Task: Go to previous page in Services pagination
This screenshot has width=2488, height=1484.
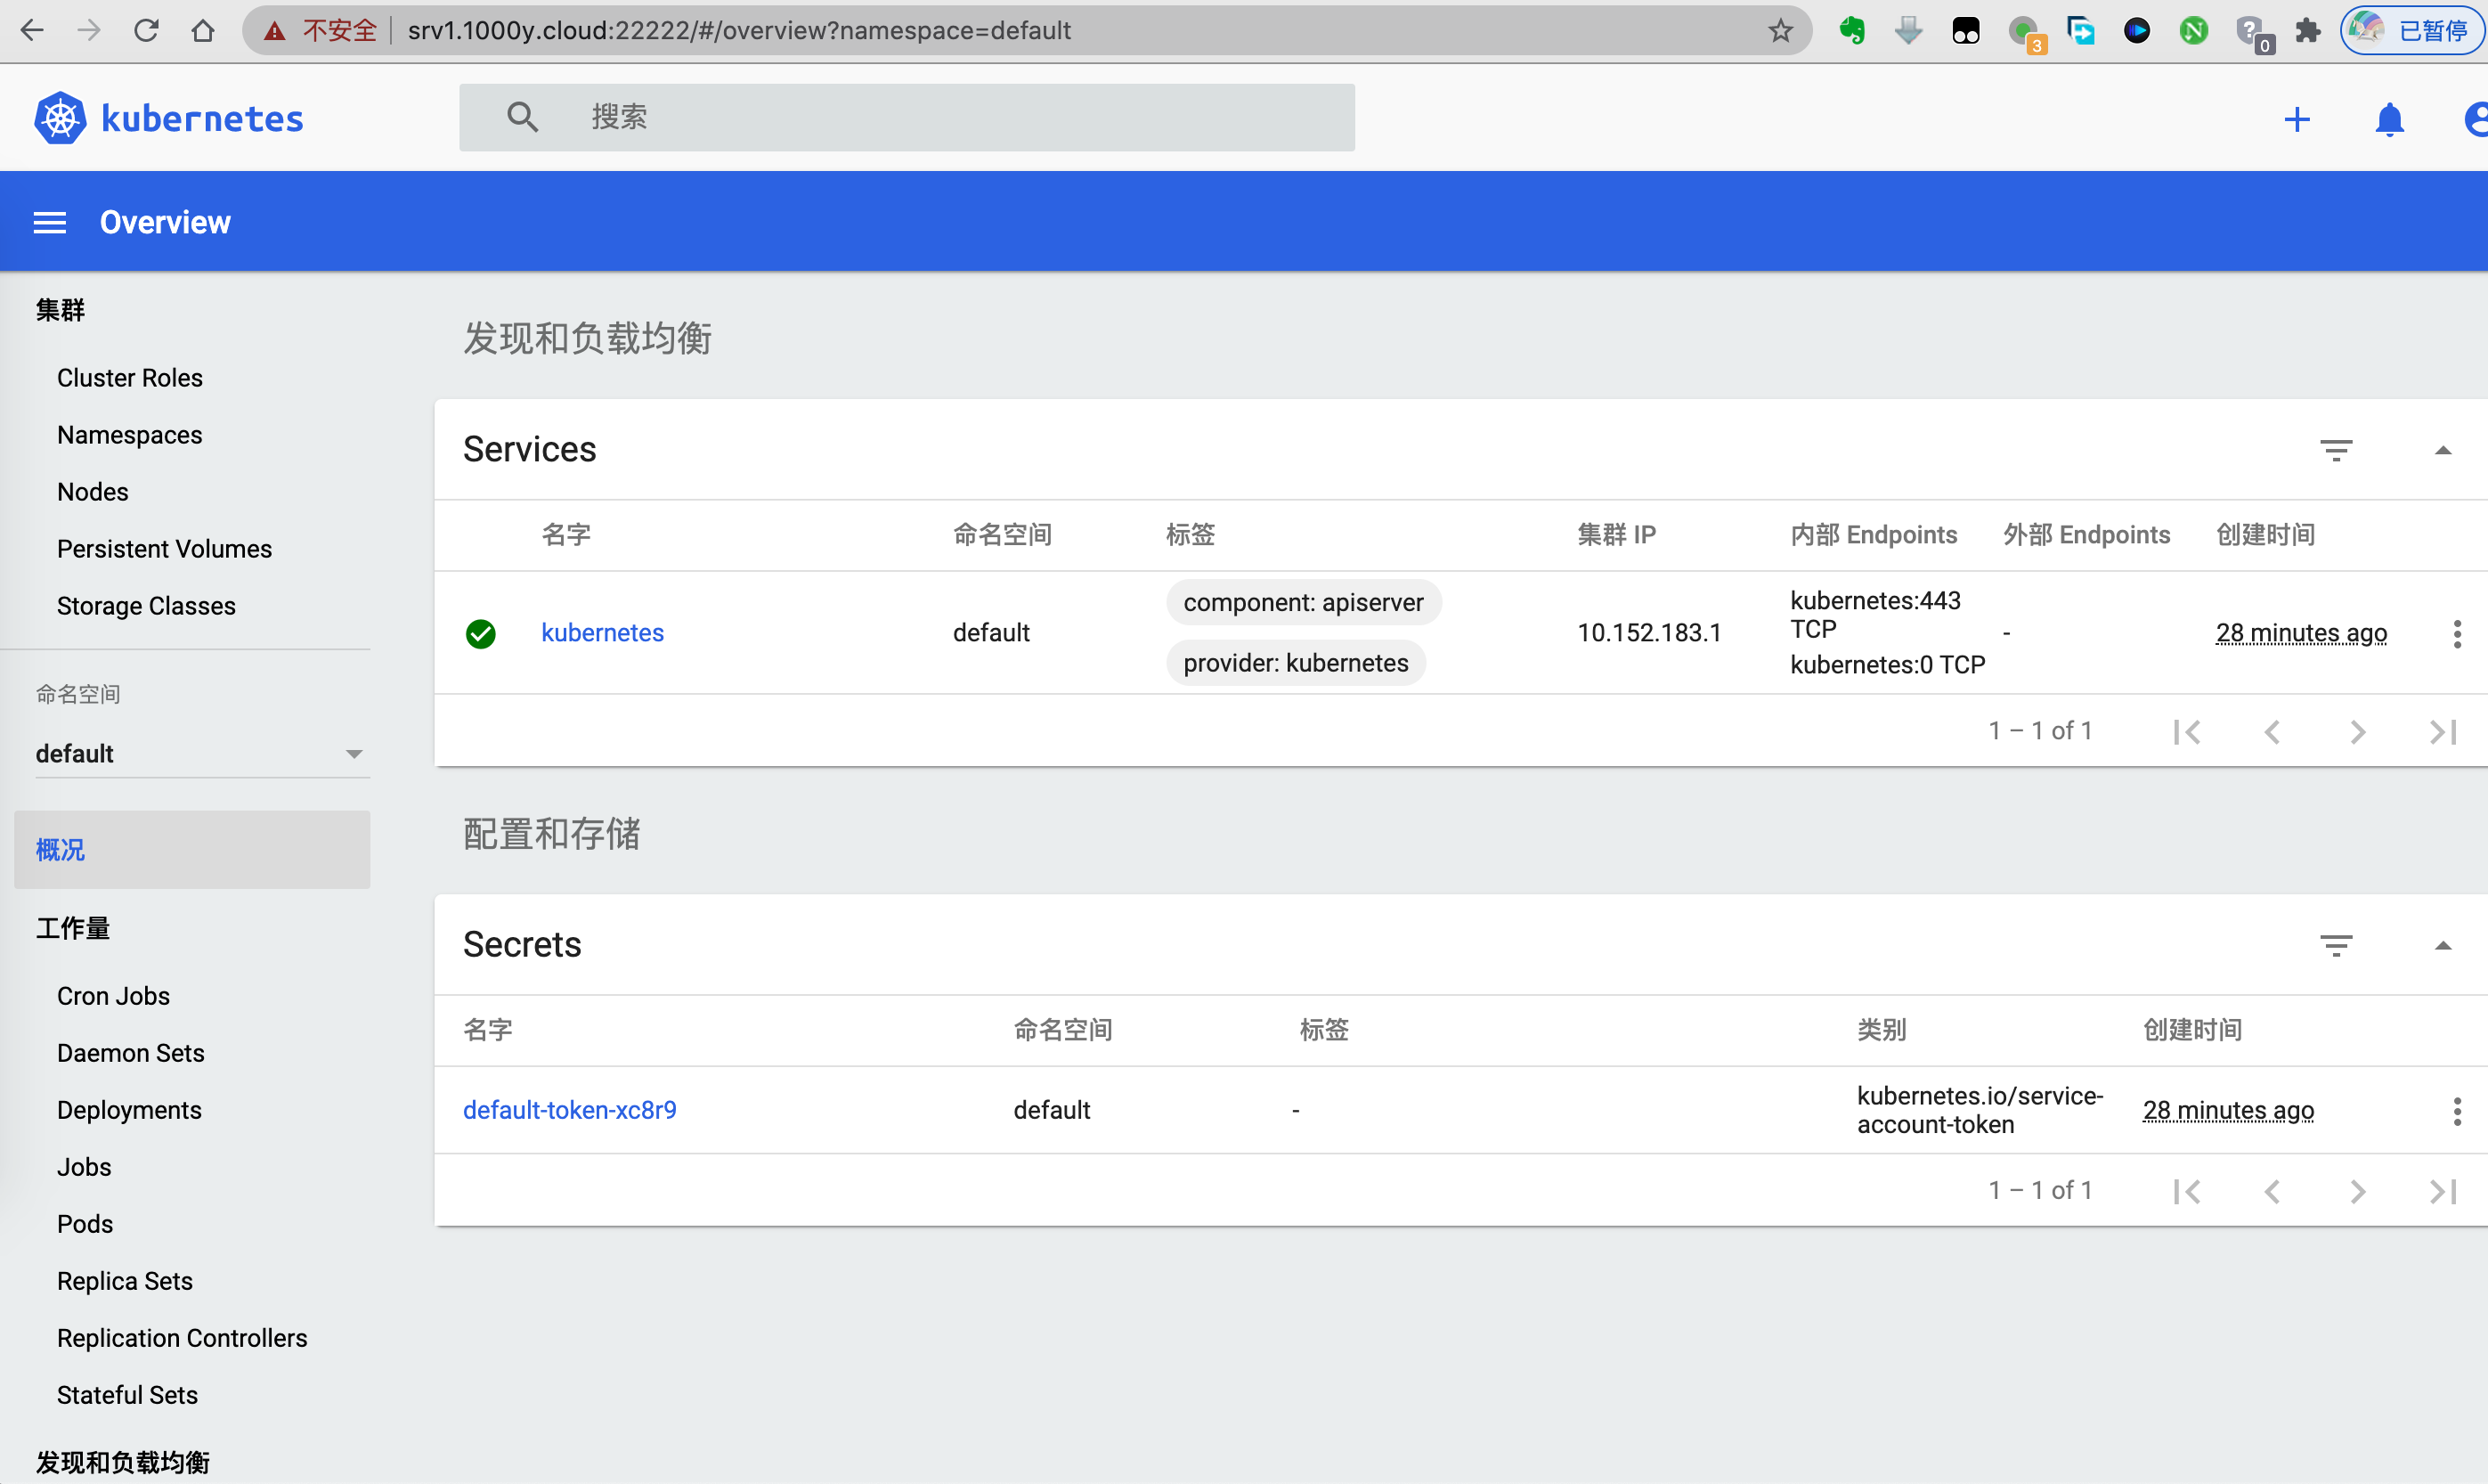Action: (2273, 732)
